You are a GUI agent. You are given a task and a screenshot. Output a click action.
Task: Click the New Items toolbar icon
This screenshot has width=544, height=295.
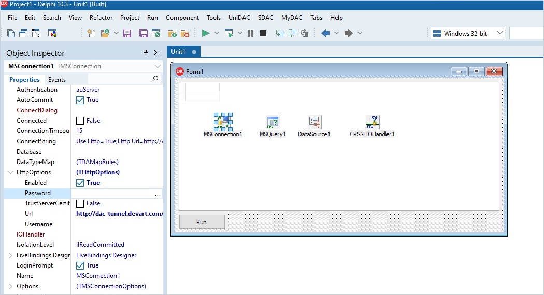[91, 33]
